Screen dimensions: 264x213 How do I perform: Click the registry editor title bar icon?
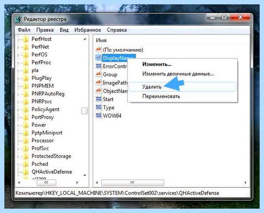(x=18, y=19)
